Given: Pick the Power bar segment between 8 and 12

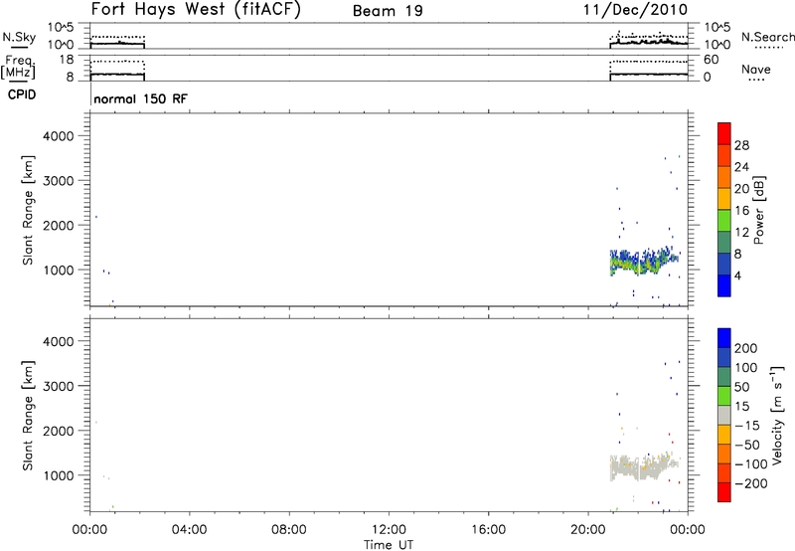Looking at the screenshot, I should 724,243.
